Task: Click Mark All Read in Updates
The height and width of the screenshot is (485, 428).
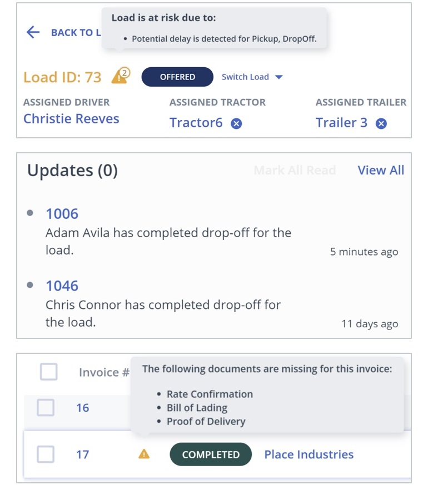Action: pyautogui.click(x=295, y=170)
